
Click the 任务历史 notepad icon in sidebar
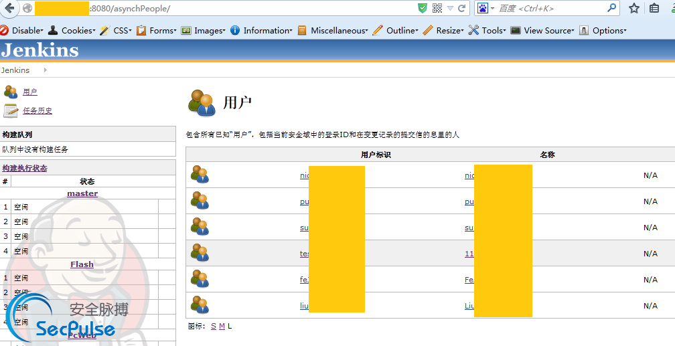pos(11,110)
